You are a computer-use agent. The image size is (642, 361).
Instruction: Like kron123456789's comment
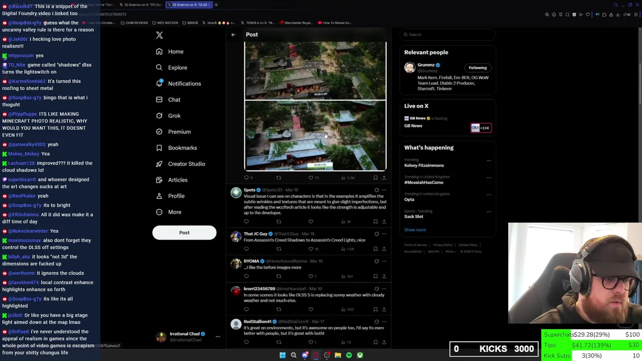310,309
